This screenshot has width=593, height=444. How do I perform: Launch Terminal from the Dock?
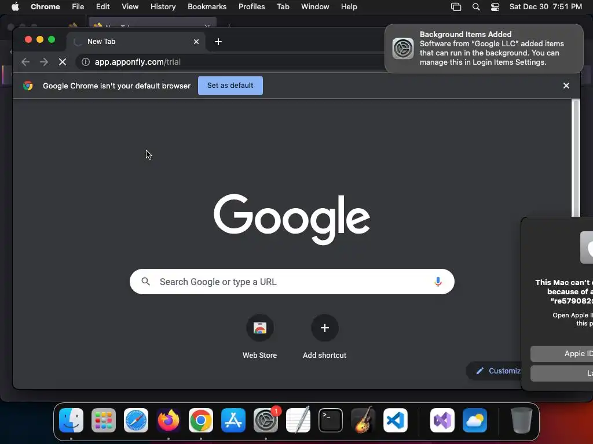click(x=331, y=420)
